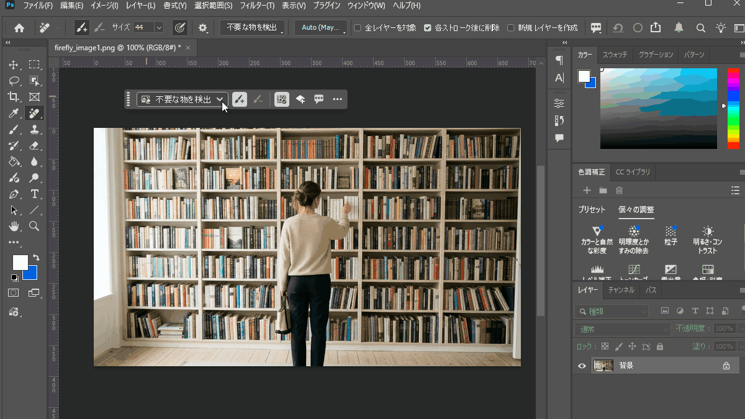Select the Line tool

[34, 210]
